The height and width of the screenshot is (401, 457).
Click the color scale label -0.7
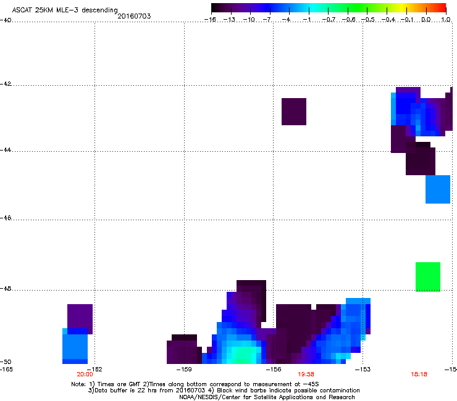click(x=329, y=20)
